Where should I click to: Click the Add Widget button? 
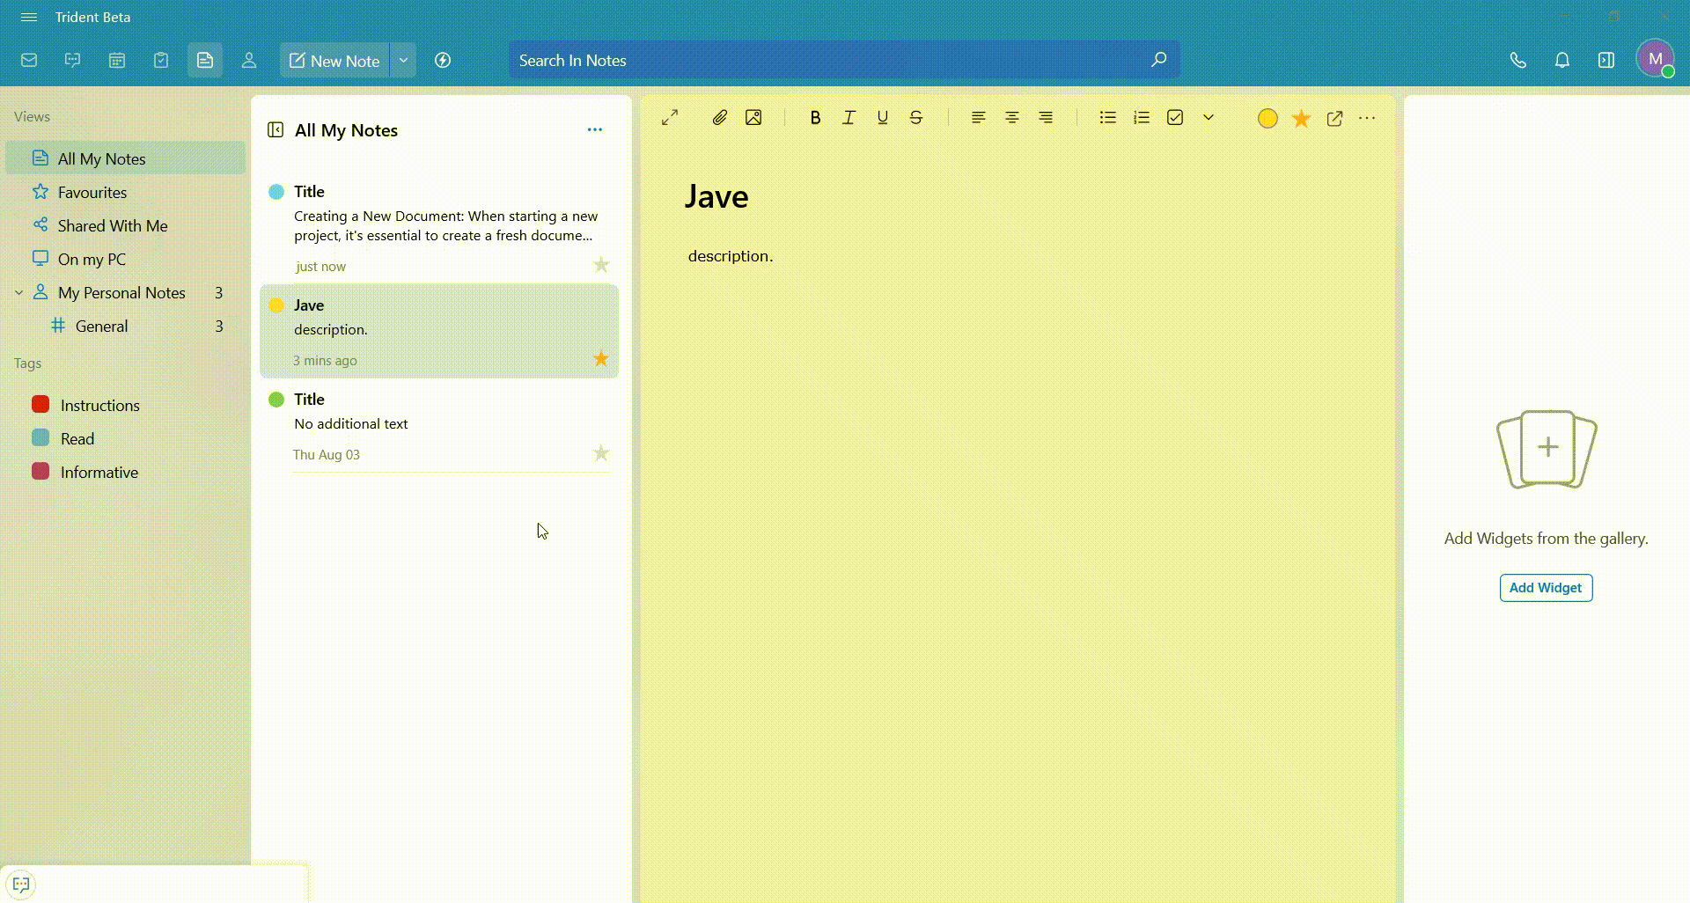[1546, 588]
